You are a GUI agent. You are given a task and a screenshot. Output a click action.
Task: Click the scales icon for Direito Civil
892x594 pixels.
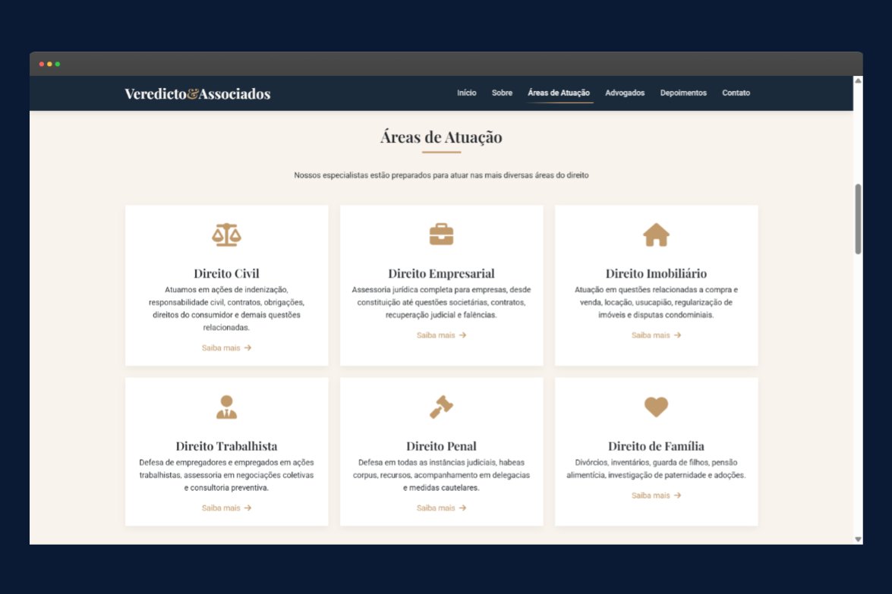point(226,235)
